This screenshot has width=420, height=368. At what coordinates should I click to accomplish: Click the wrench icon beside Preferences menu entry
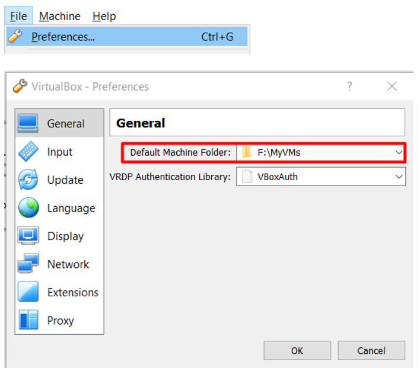click(15, 36)
